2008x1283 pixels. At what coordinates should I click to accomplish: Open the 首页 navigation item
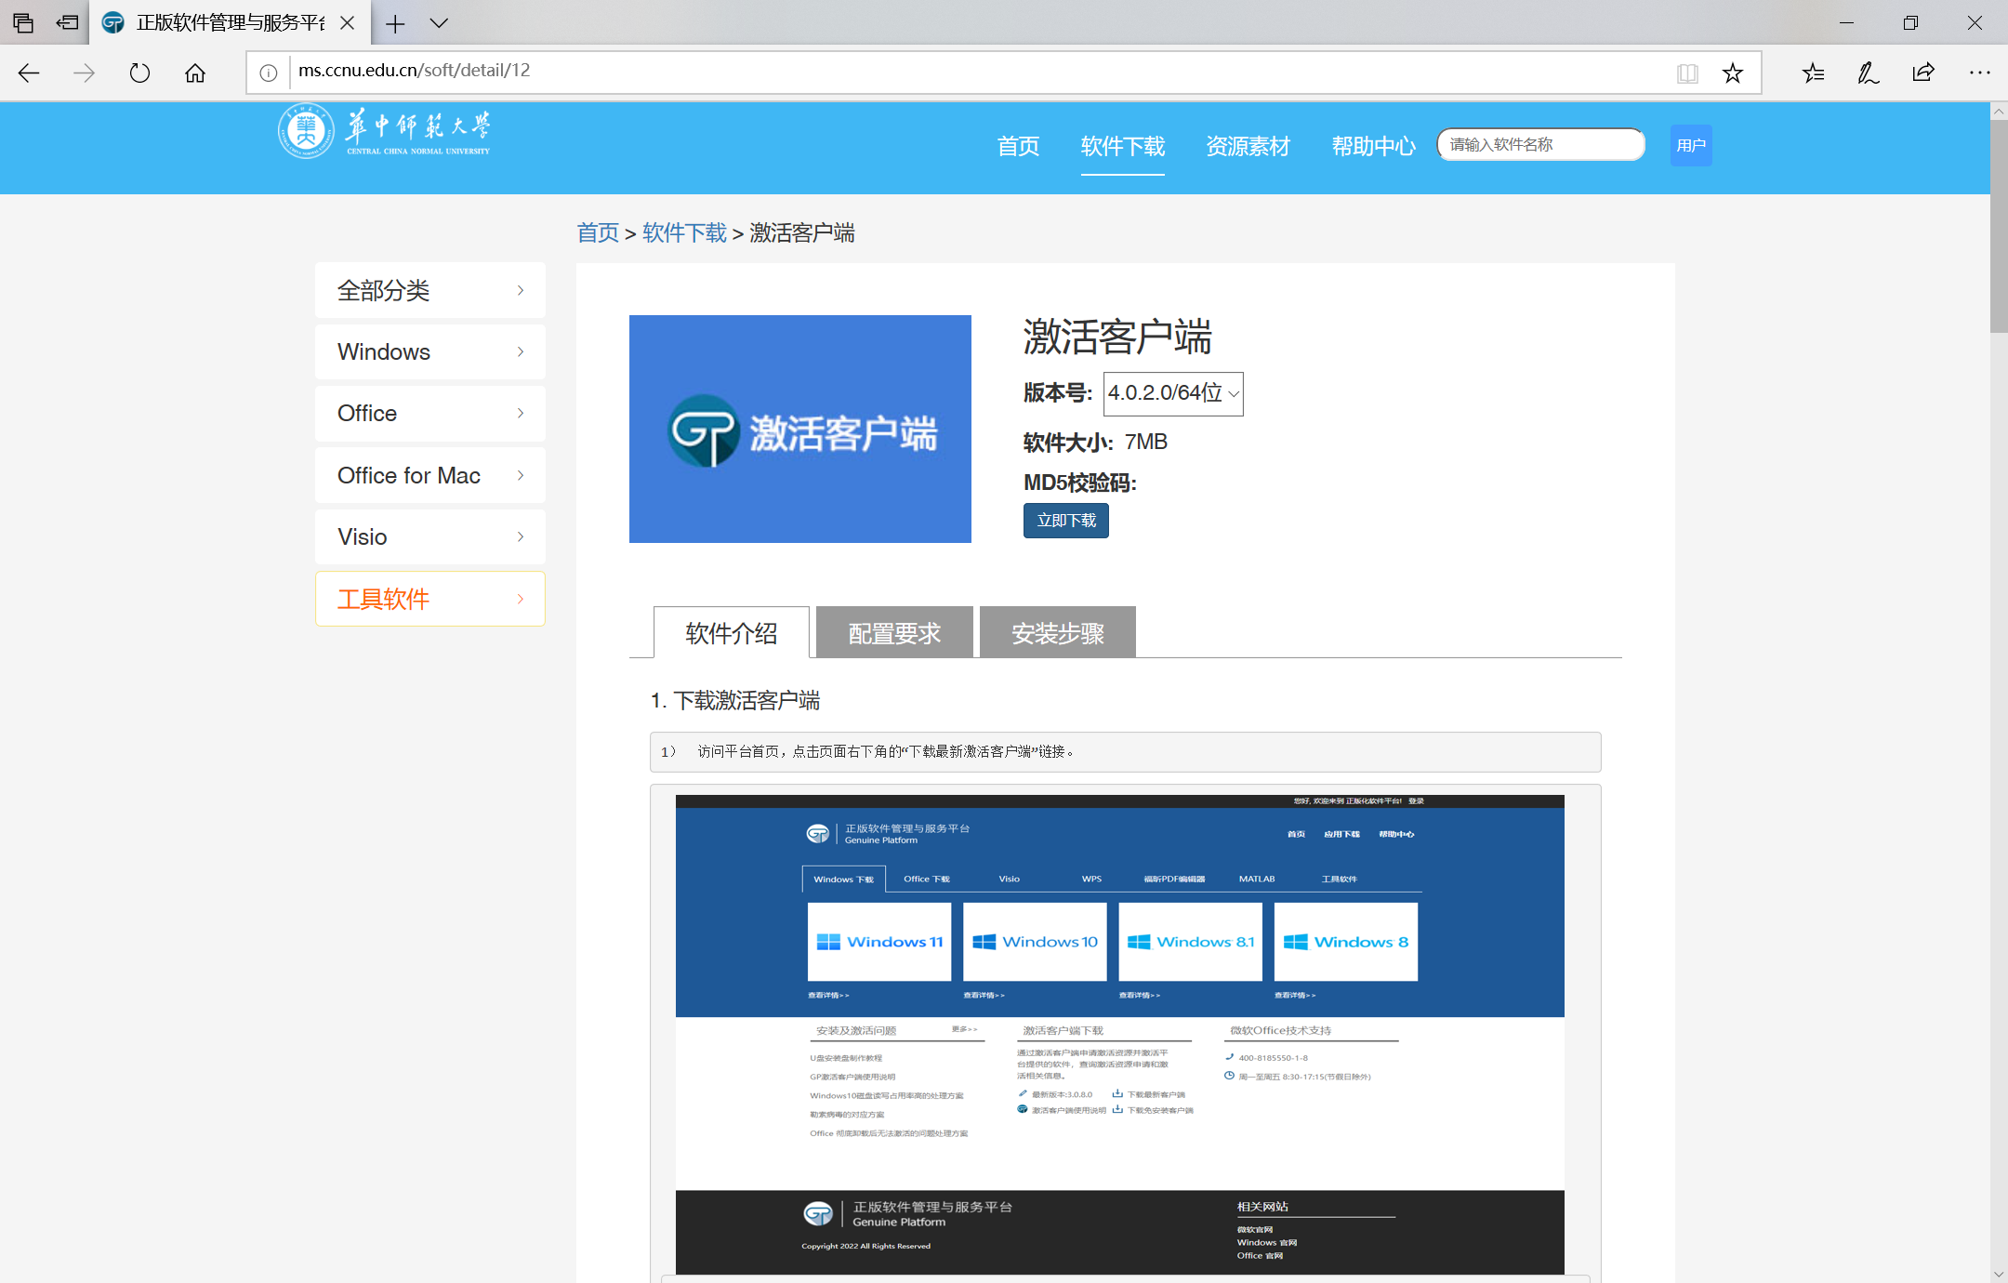point(1018,146)
